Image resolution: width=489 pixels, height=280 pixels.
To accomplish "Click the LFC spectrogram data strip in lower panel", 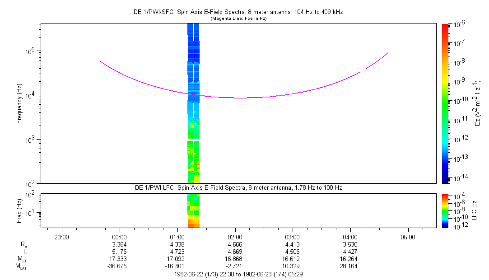I will 193,210.
